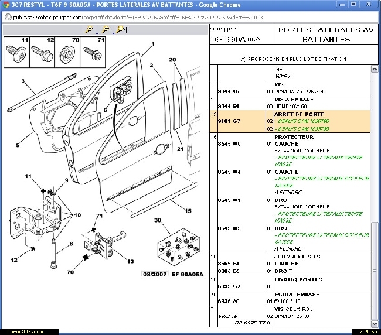Click the ECROU EMBASE description
The width and height of the screenshot is (381, 335).
tap(297, 295)
